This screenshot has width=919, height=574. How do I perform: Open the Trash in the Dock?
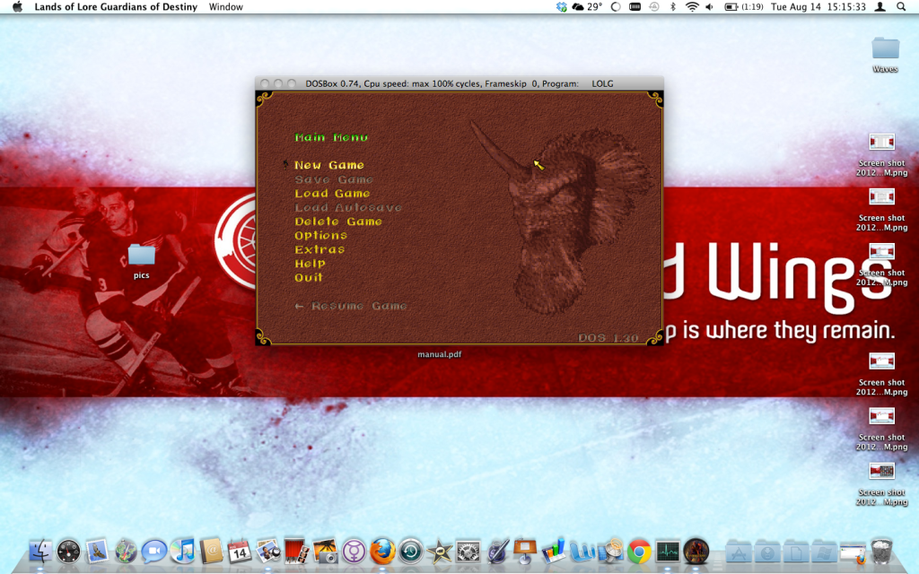pyautogui.click(x=881, y=552)
